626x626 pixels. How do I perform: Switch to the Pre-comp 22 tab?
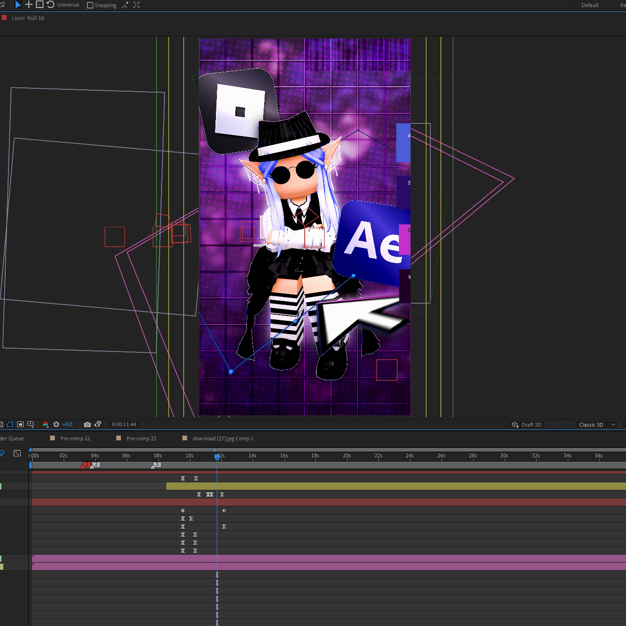coord(141,438)
